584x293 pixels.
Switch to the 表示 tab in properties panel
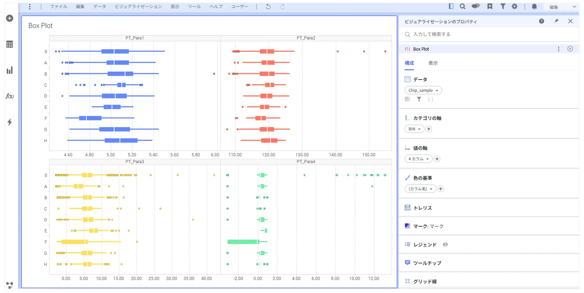click(x=433, y=63)
